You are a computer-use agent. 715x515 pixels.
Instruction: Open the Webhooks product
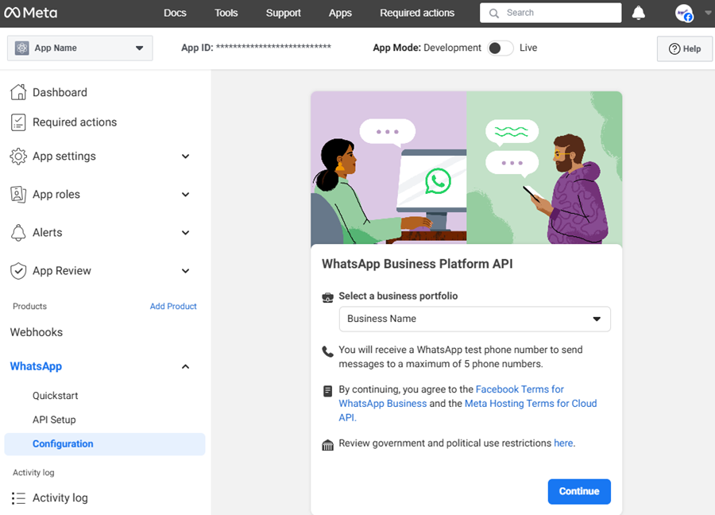37,332
